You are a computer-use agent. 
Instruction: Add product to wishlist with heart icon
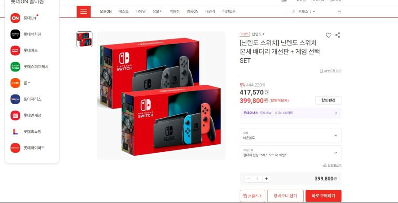point(329,35)
